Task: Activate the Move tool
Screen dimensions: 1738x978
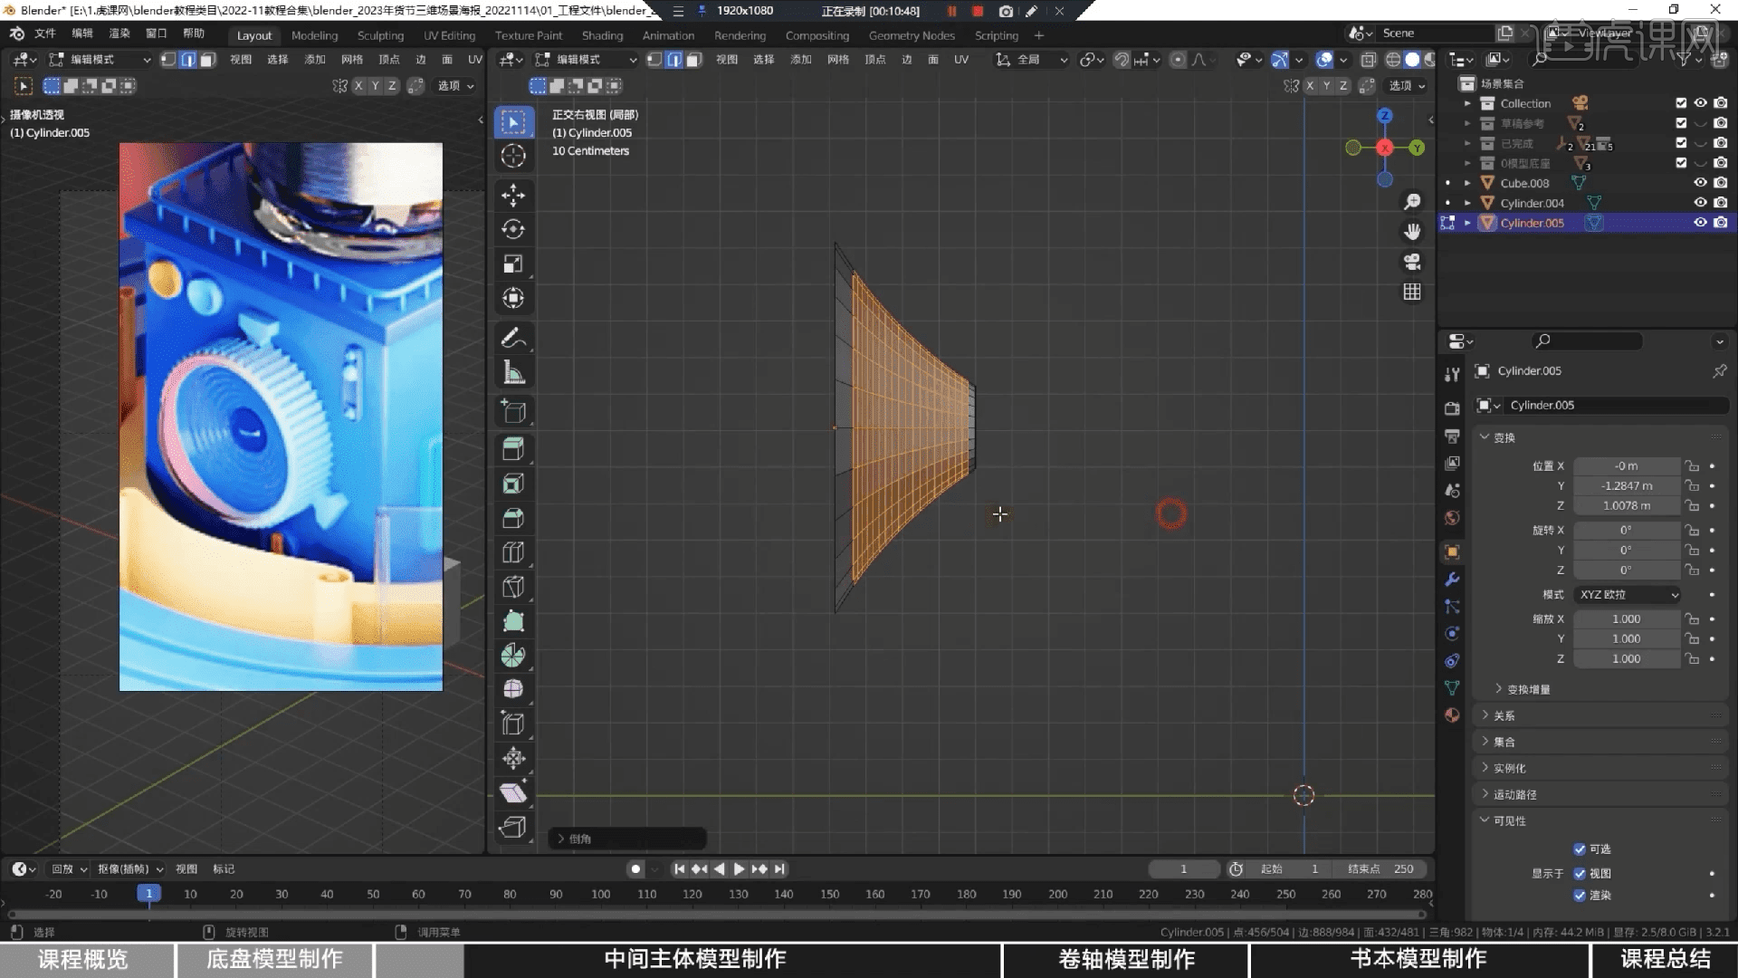Action: point(513,195)
